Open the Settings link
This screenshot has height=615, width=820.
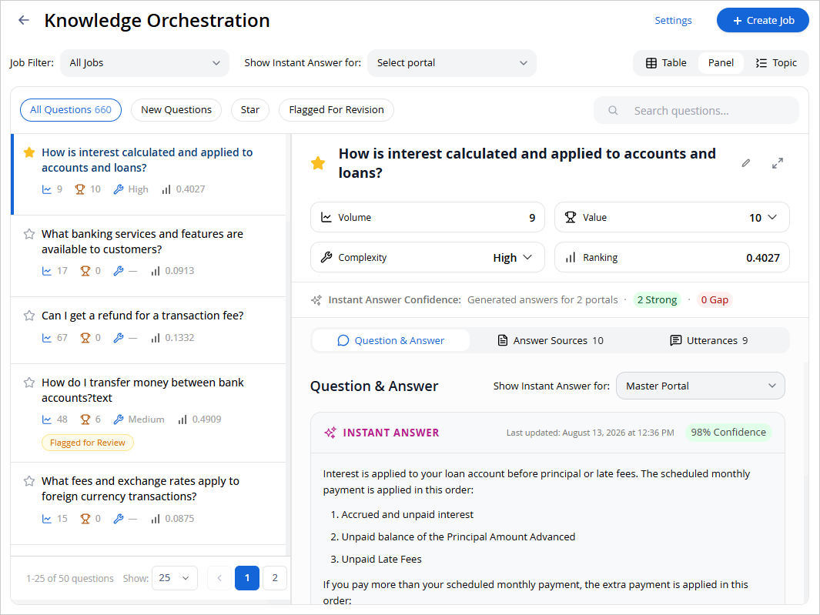click(673, 20)
